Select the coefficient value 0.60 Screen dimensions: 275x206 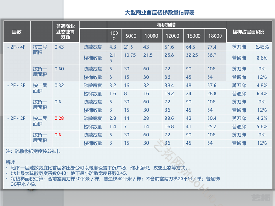point(59,69)
